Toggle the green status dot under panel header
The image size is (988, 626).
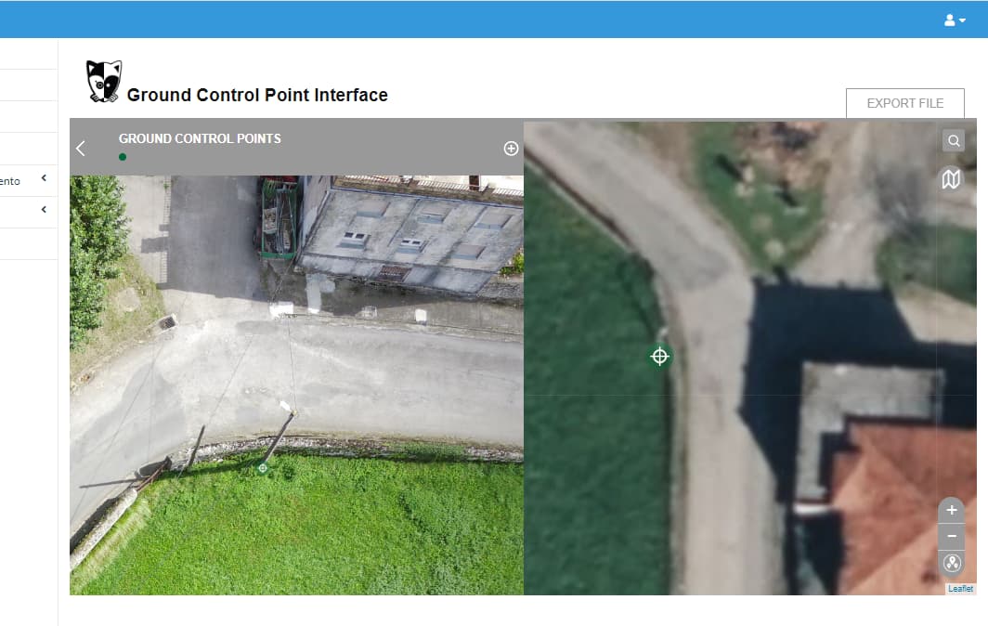(122, 157)
